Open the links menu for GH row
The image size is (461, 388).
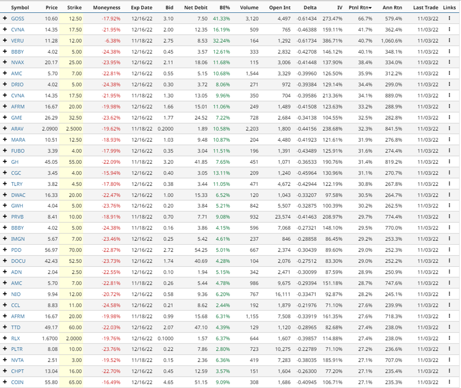coord(449,161)
